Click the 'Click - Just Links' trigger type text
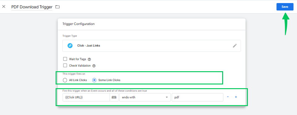 click(x=89, y=46)
